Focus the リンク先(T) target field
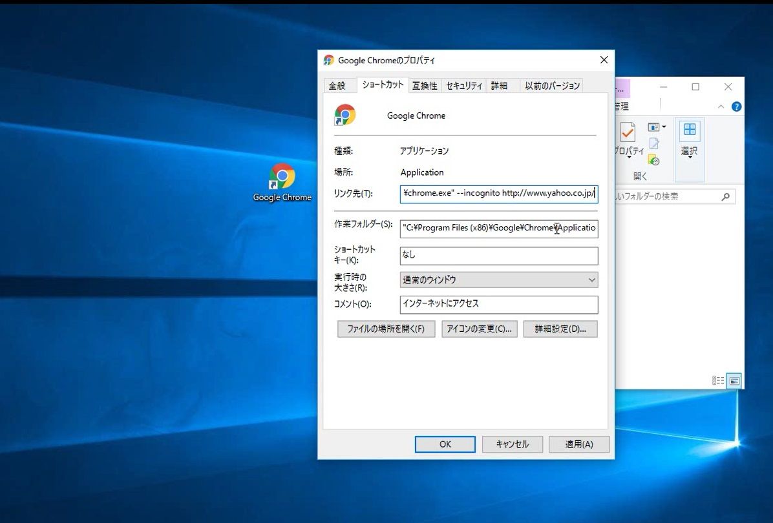This screenshot has height=523, width=773. click(x=499, y=194)
